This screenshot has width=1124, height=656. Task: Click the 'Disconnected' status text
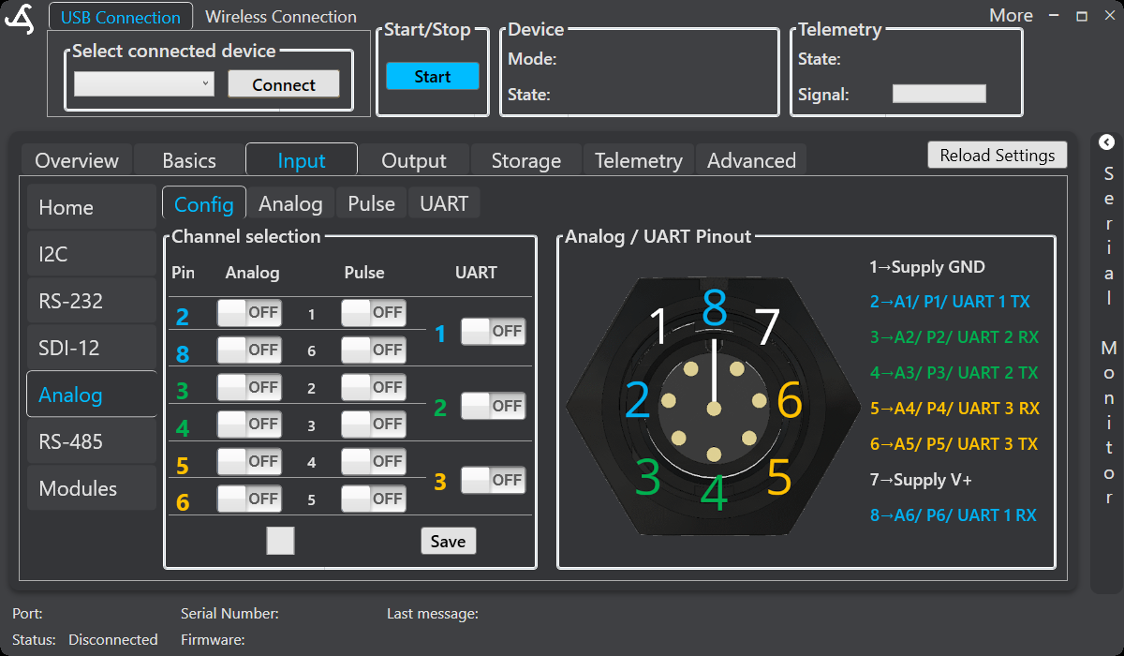pyautogui.click(x=113, y=640)
